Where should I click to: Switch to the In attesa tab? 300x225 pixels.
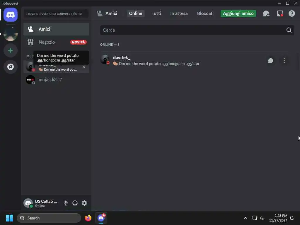tap(179, 13)
